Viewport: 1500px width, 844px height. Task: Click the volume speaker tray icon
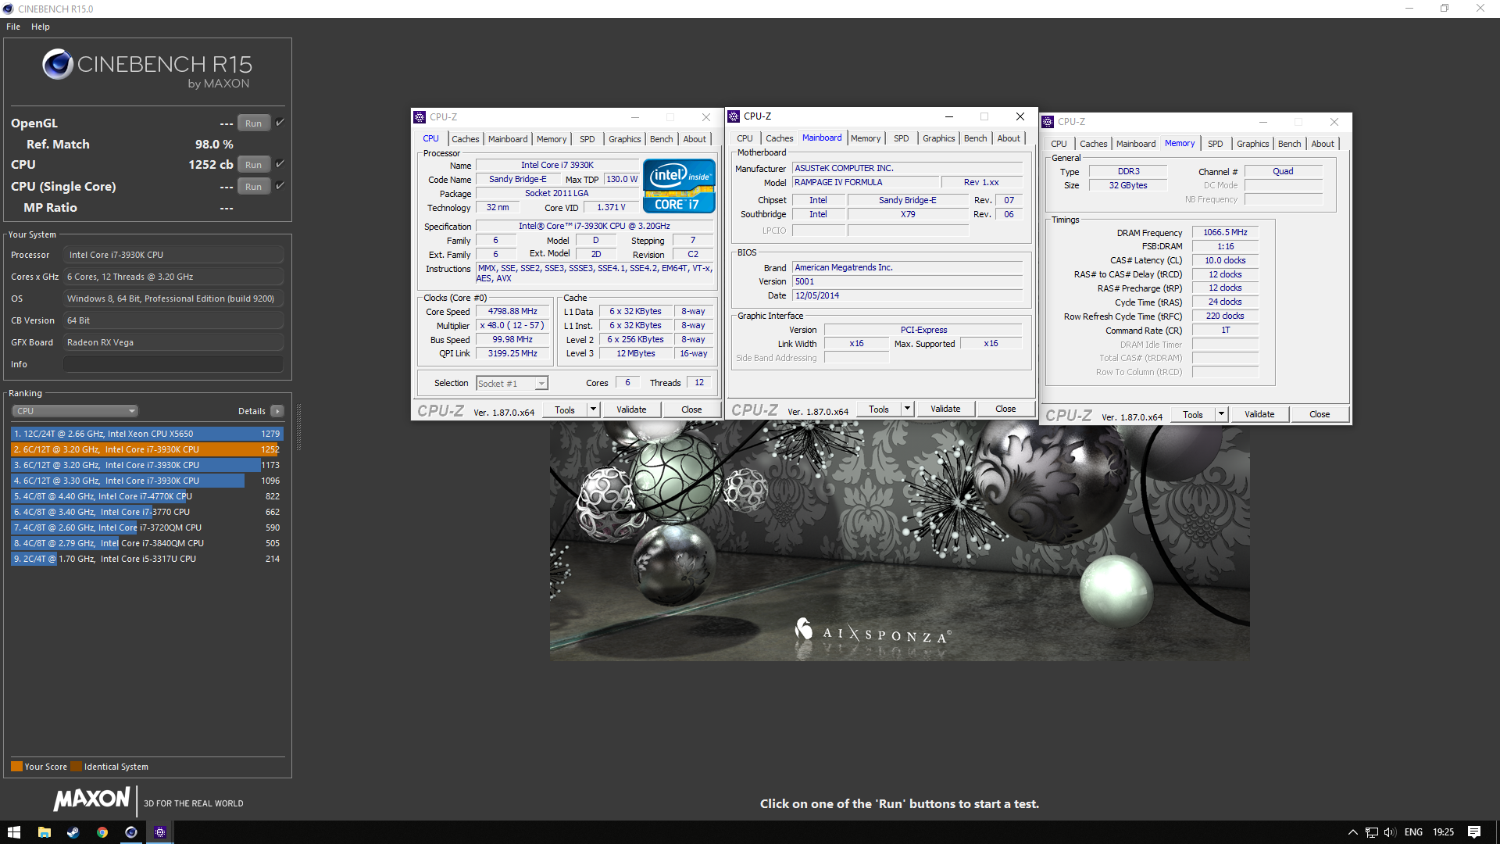coord(1390,832)
